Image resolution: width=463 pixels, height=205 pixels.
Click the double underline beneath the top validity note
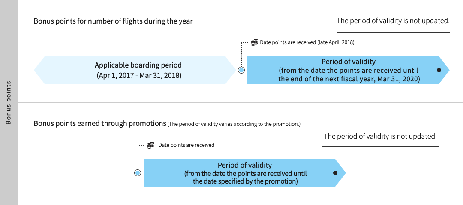(393, 31)
